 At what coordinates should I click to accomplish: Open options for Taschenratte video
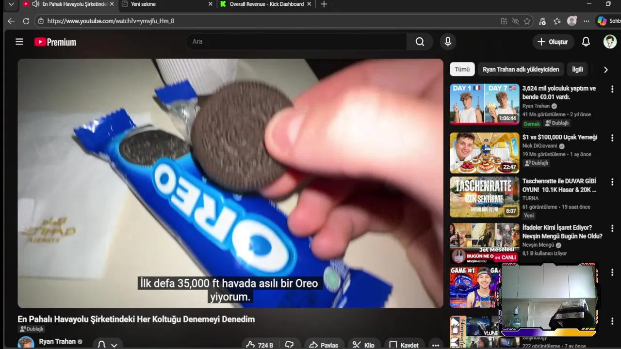click(x=612, y=182)
